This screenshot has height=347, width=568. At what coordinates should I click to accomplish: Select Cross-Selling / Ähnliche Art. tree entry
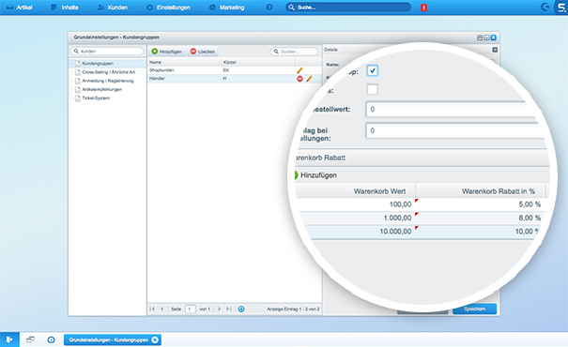[105, 72]
